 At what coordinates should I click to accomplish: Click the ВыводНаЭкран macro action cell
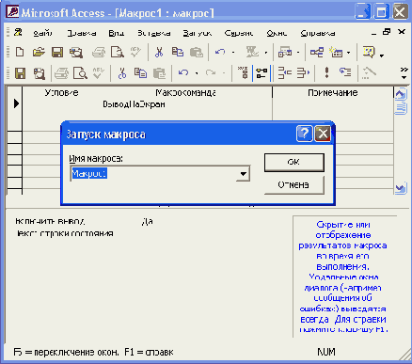coord(134,104)
